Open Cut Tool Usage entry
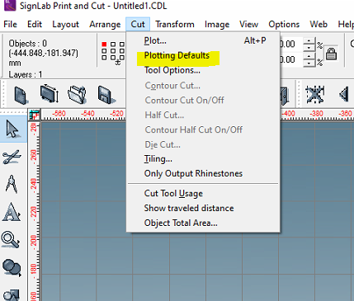354x301 pixels. tap(204, 194)
